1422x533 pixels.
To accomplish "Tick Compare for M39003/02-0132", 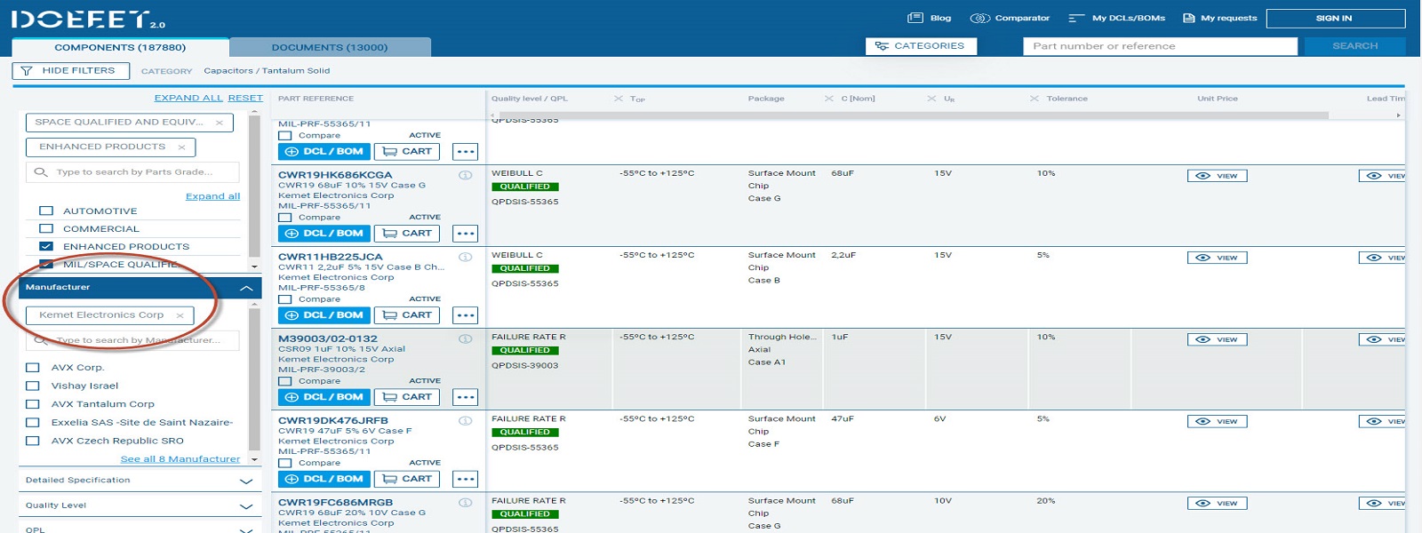I will point(285,381).
